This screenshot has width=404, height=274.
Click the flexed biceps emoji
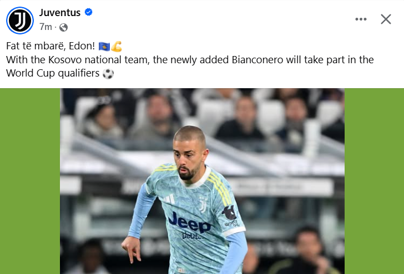(117, 47)
